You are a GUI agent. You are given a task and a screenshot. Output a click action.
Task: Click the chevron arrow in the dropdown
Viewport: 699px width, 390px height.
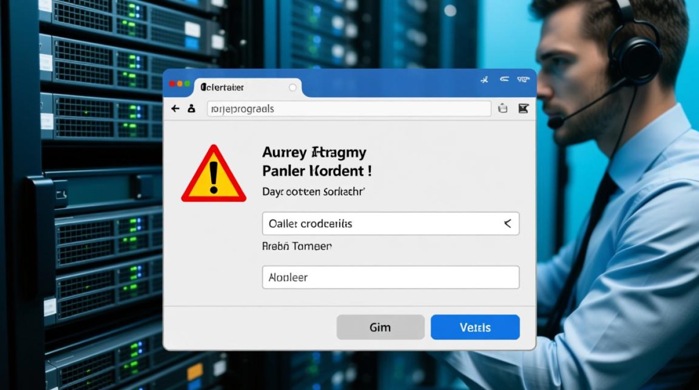(x=508, y=224)
